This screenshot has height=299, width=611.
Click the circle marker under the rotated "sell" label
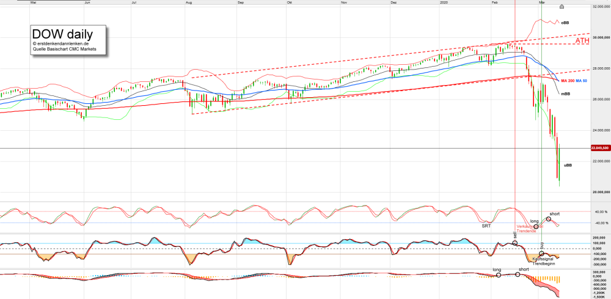514,243
